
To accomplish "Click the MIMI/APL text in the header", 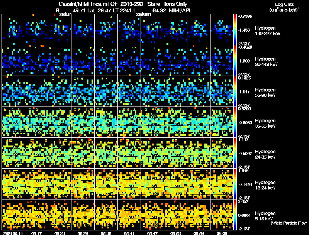I will click(x=180, y=11).
